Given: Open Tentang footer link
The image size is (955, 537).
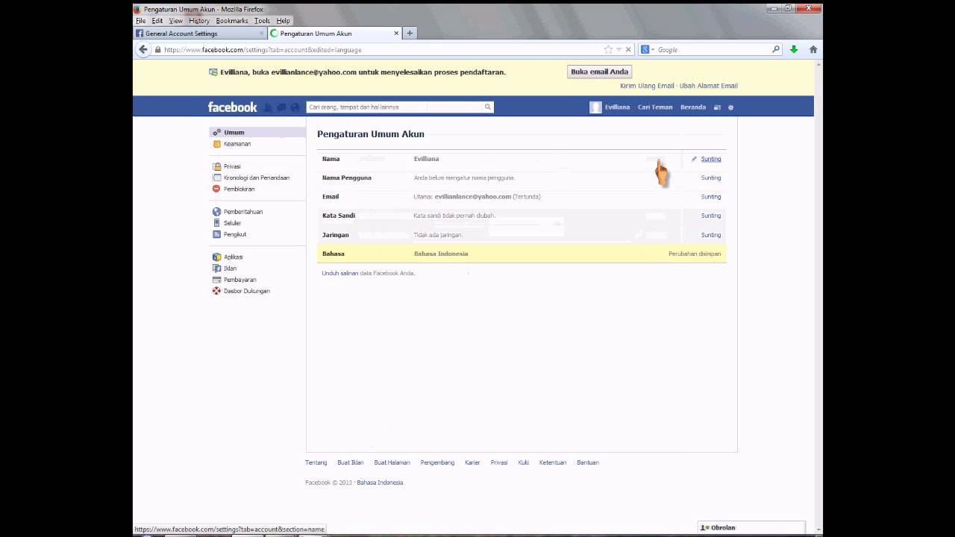Looking at the screenshot, I should pos(316,462).
